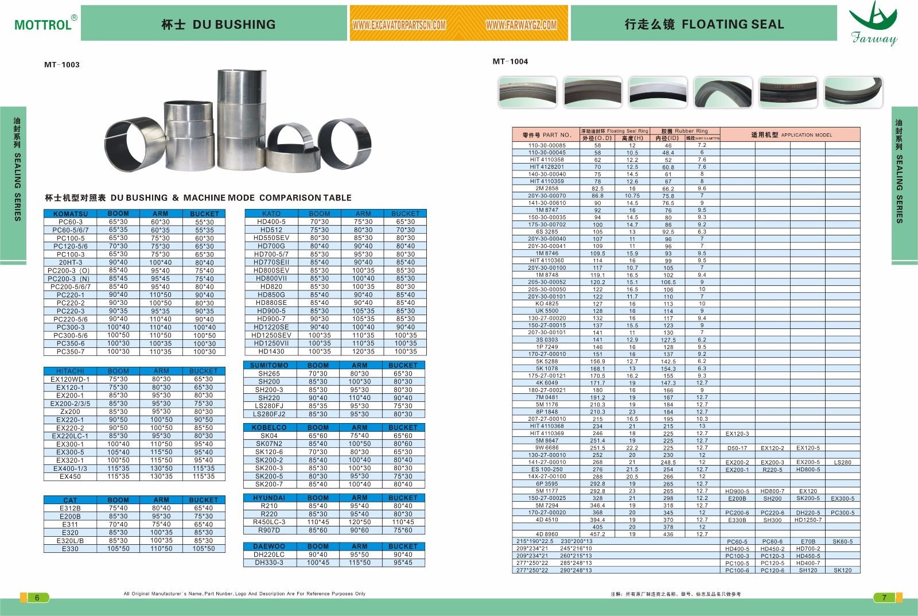The height and width of the screenshot is (616, 918).
Task: Click the HYUNDAI table header
Action: pyautogui.click(x=269, y=498)
